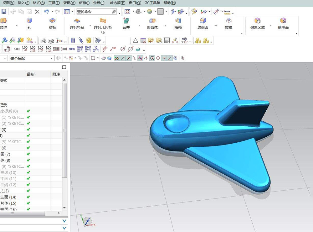313x232 pixels.
Task: Click the diameter dimension circle icon
Action: (x=123, y=49)
